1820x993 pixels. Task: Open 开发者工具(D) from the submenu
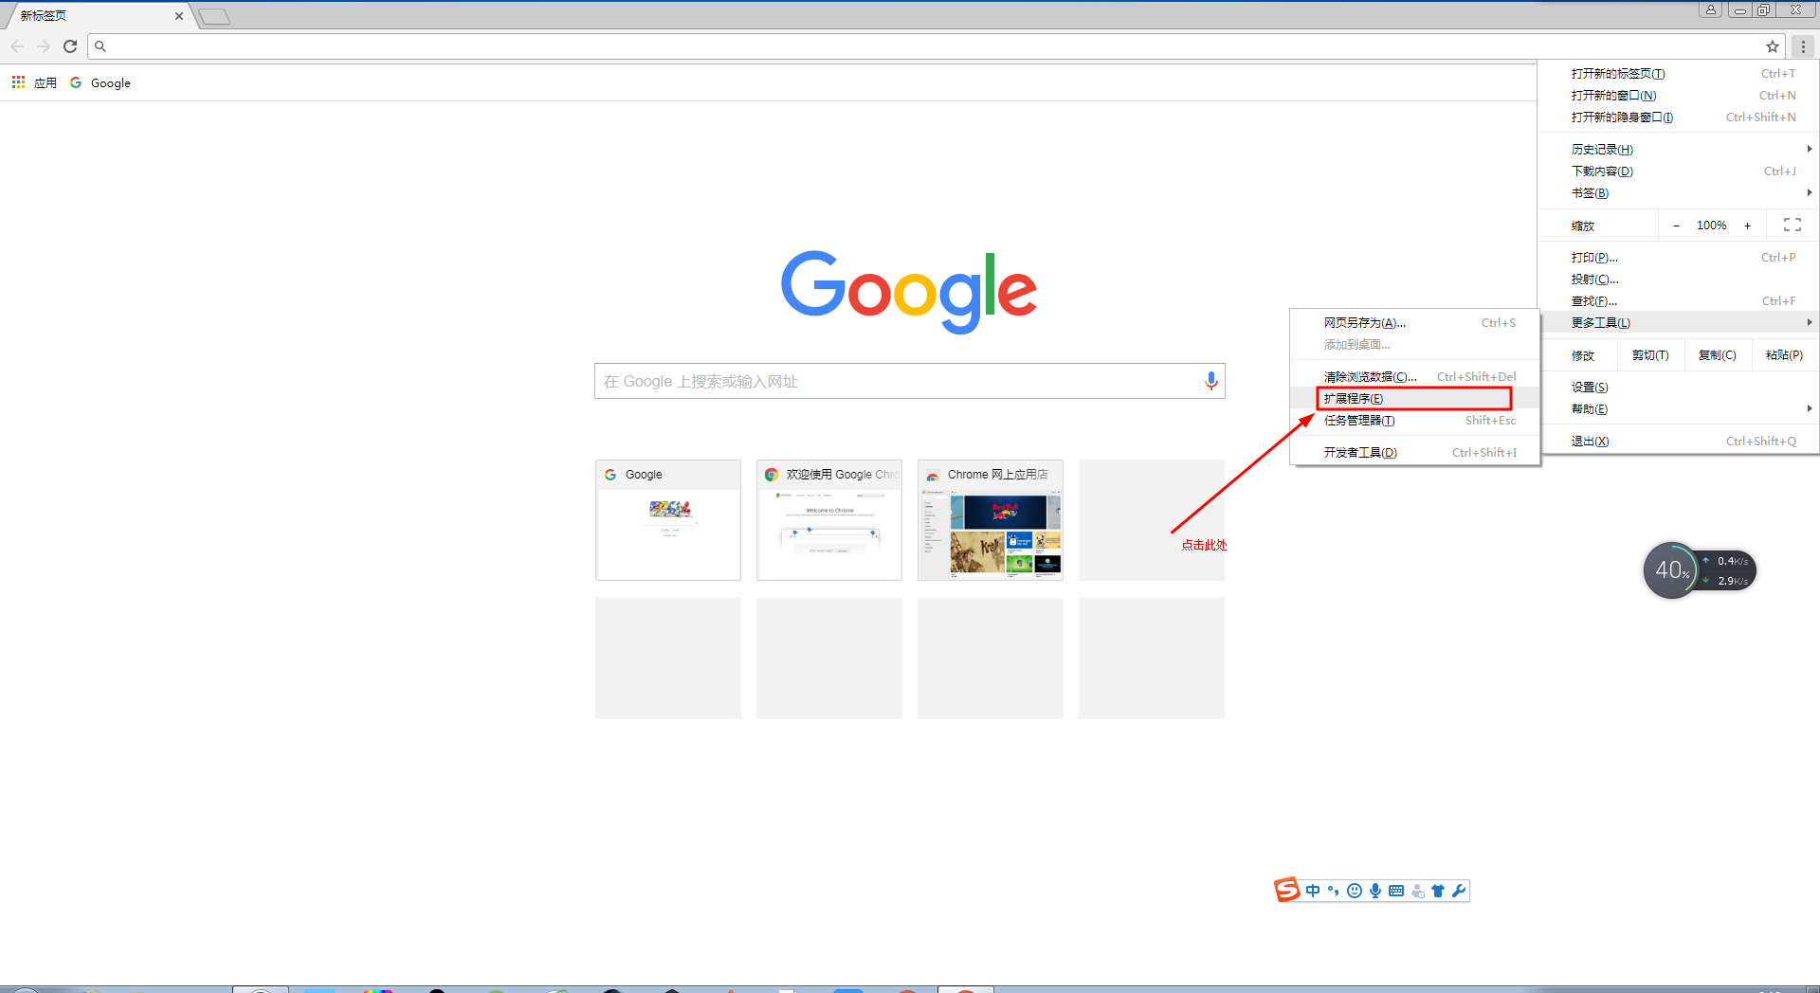click(x=1414, y=453)
